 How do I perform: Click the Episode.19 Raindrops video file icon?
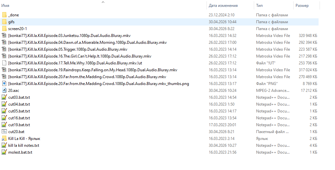coord(4,70)
